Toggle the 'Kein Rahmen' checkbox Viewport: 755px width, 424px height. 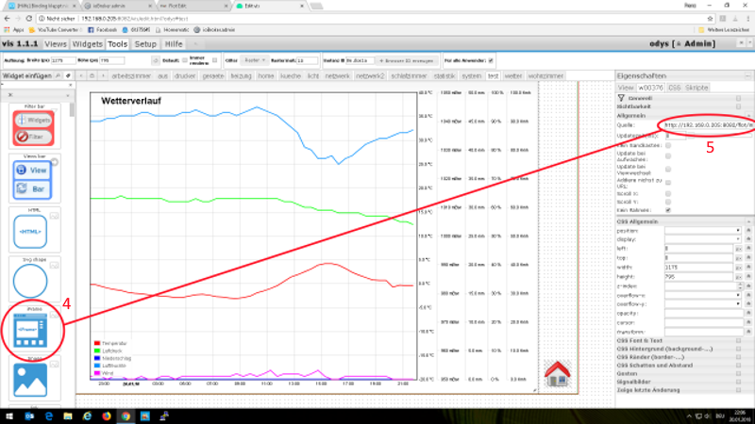click(x=668, y=210)
